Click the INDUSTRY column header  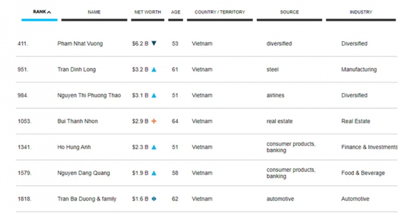(x=361, y=12)
